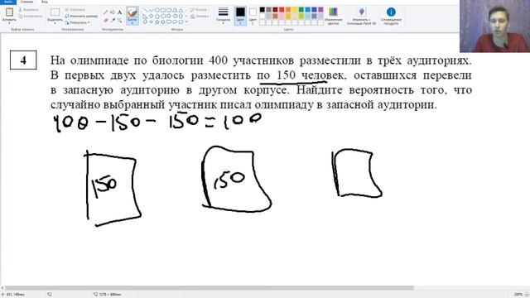
Task: Click the Resize image command
Action: coord(81,16)
